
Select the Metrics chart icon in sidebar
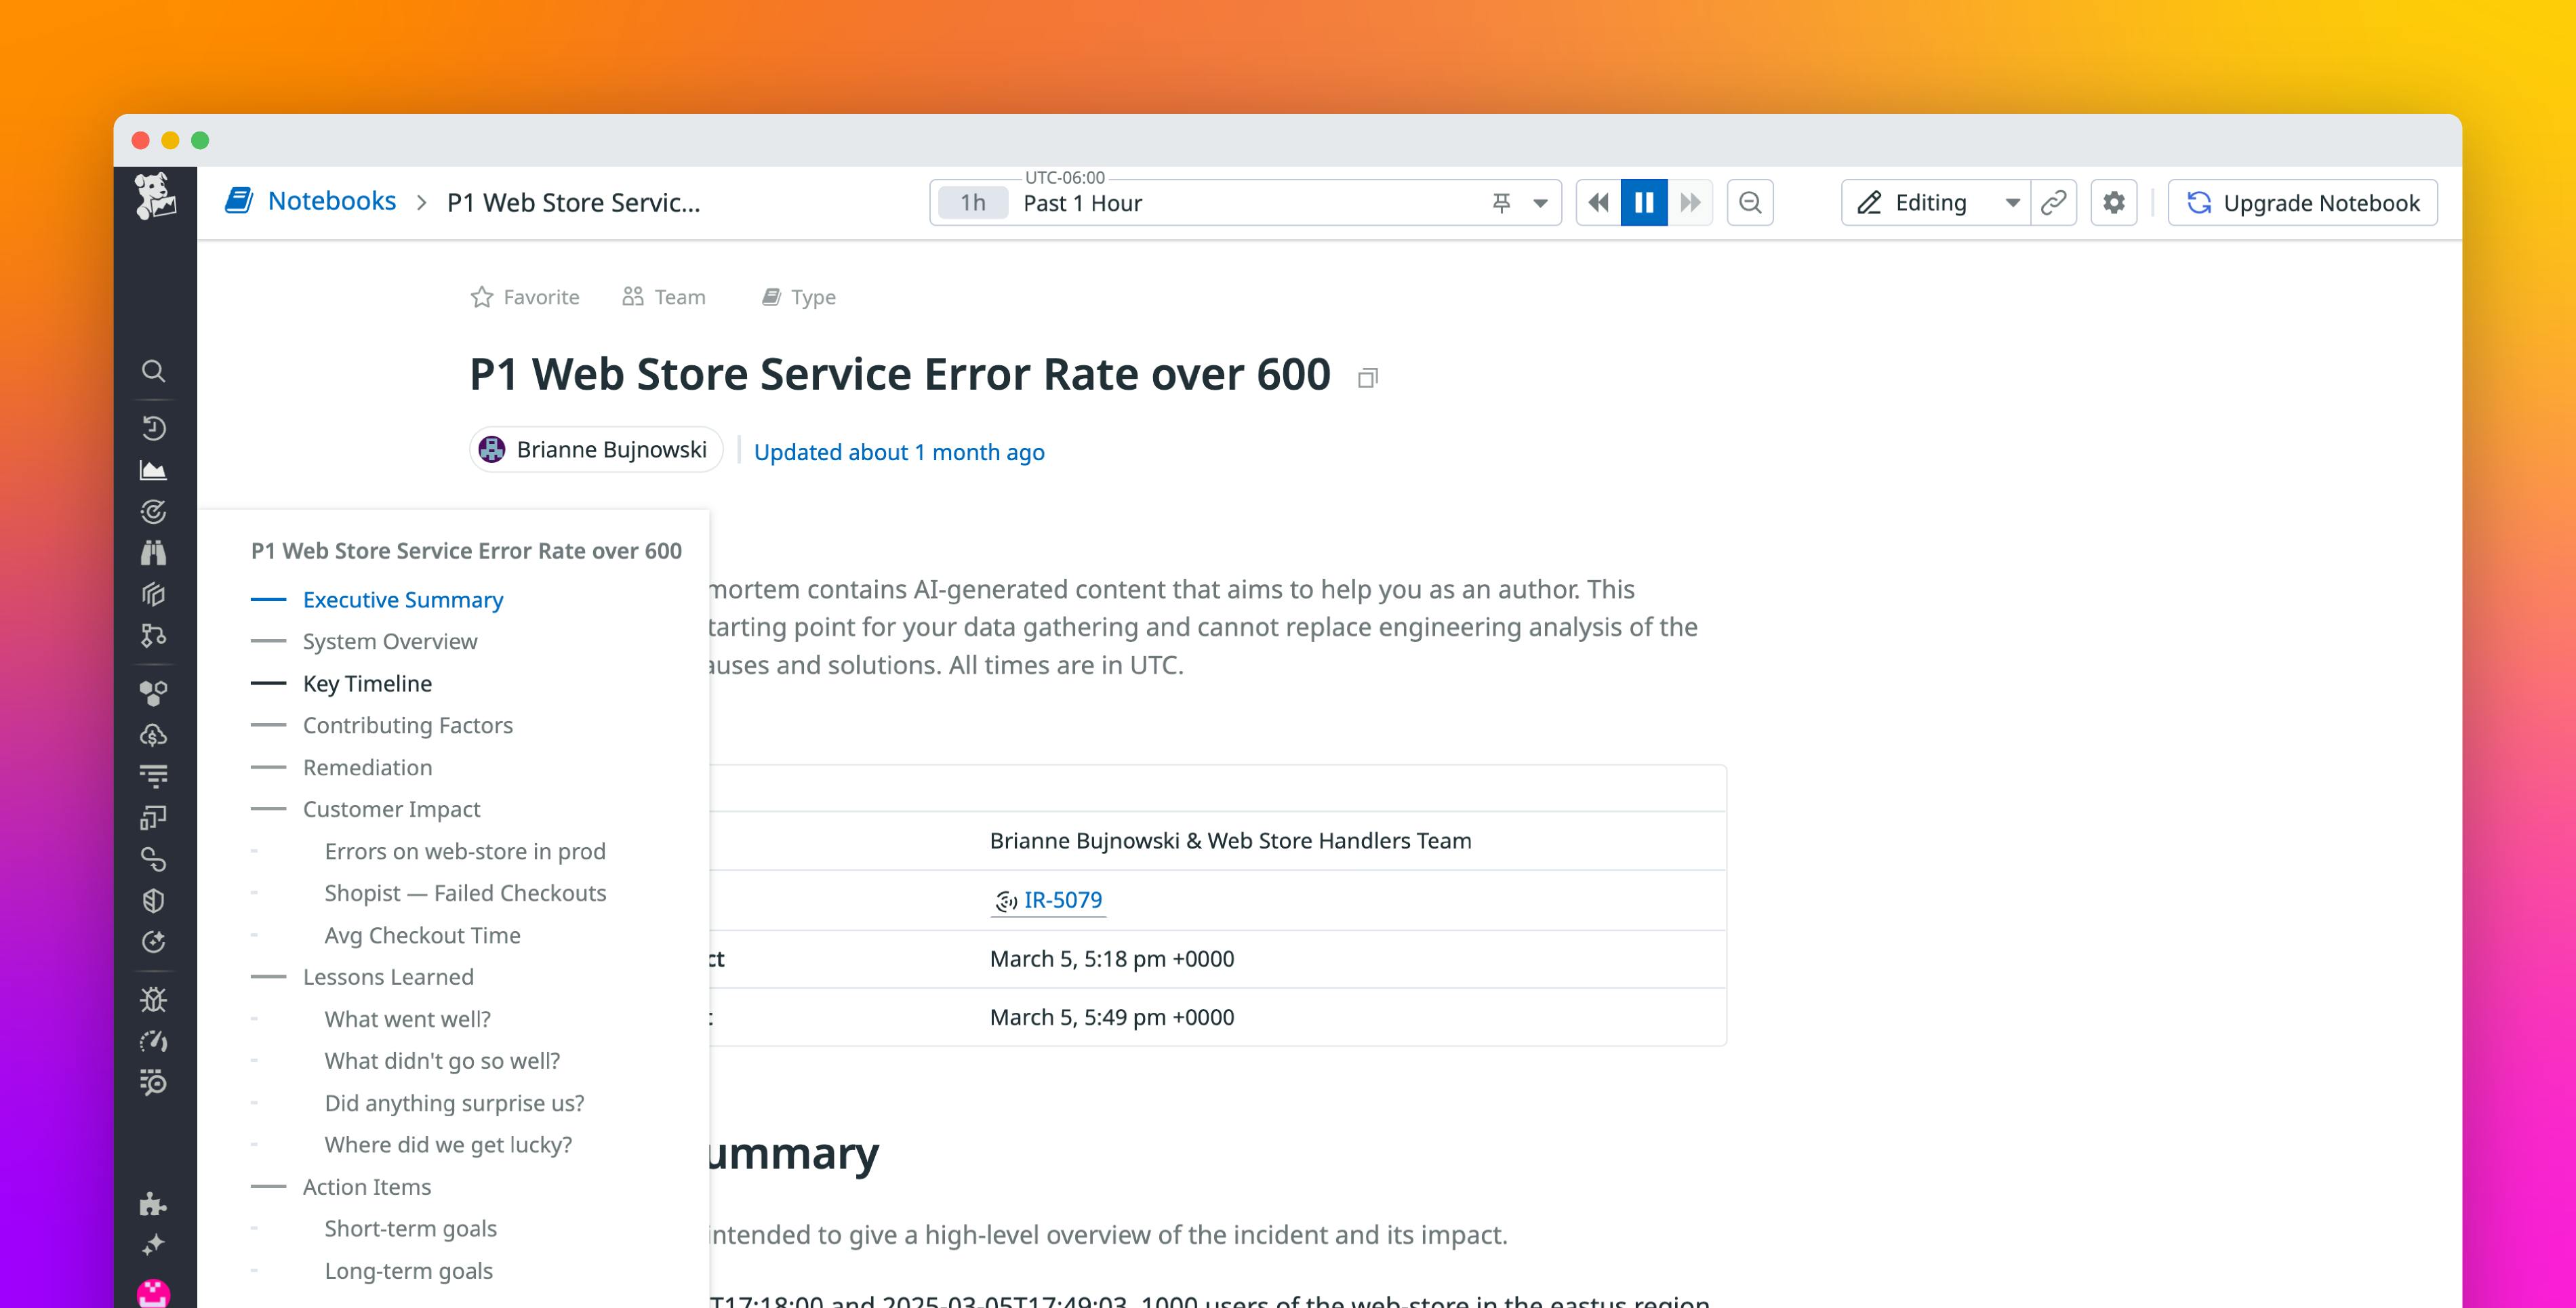(154, 469)
